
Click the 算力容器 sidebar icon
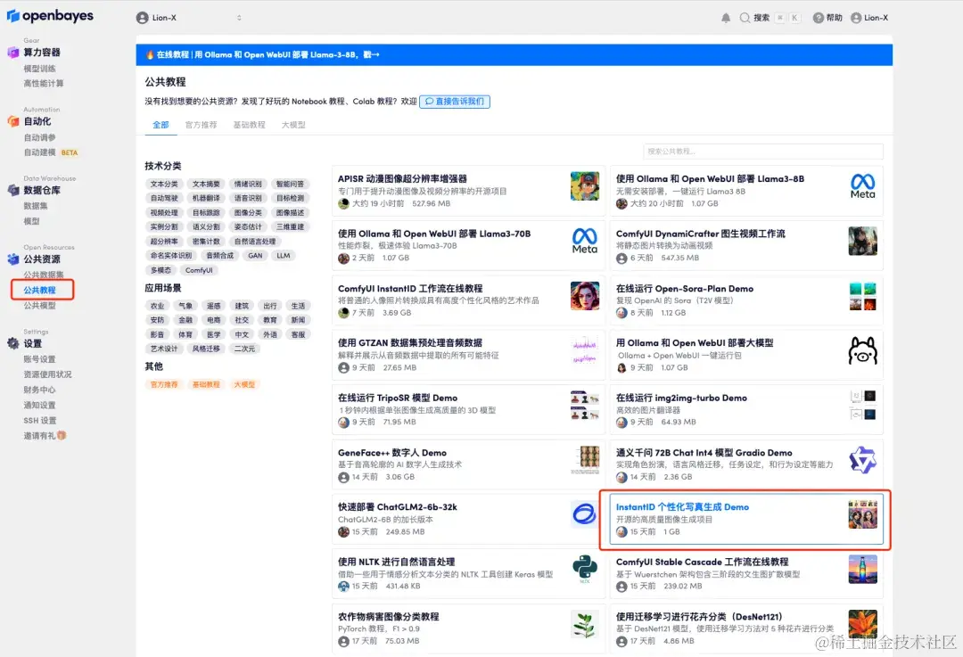tap(12, 53)
